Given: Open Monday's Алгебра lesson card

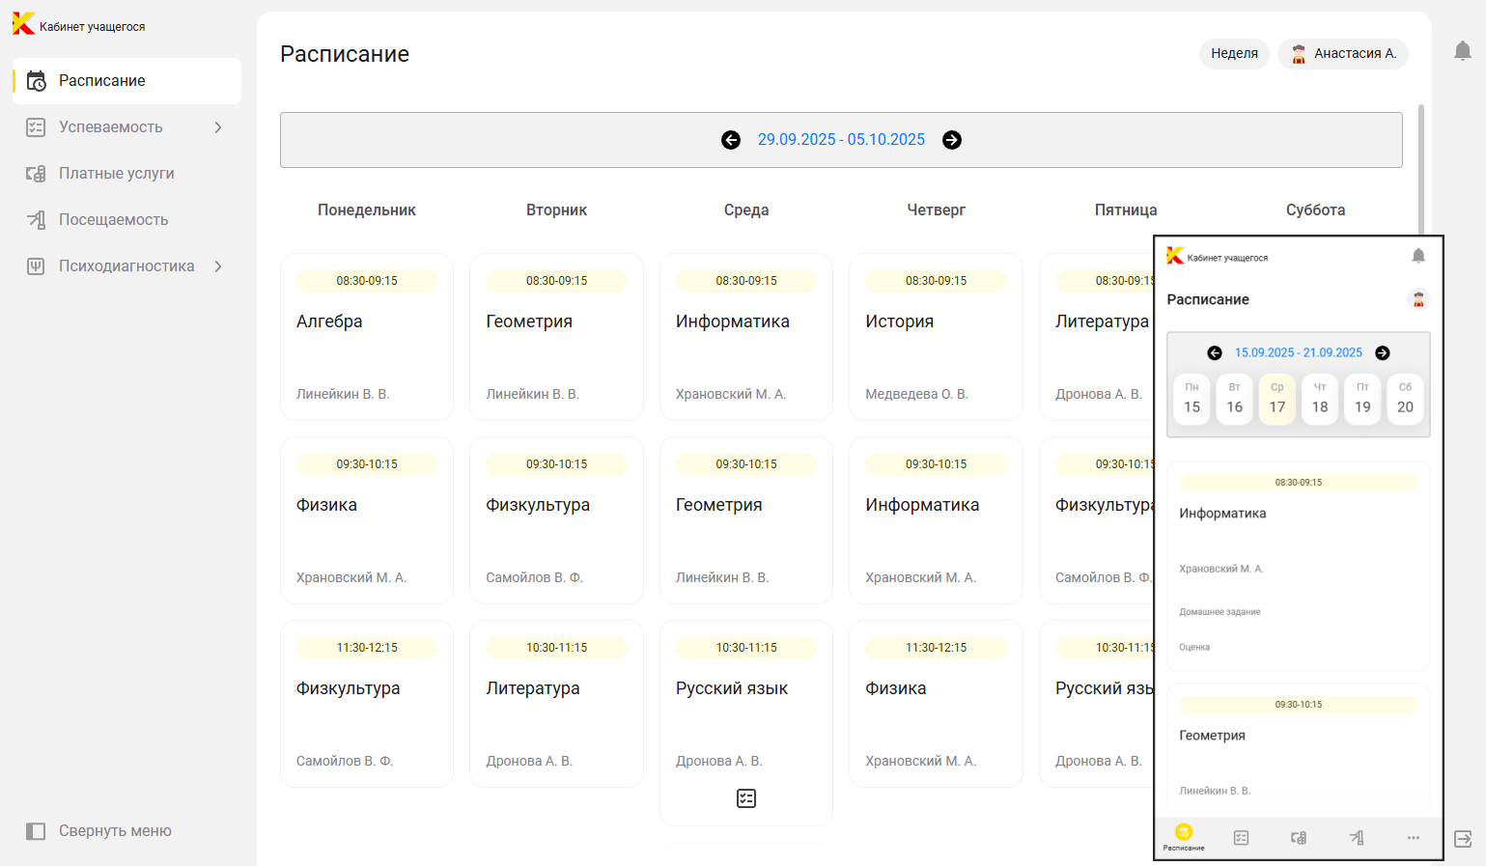Looking at the screenshot, I should 366,337.
